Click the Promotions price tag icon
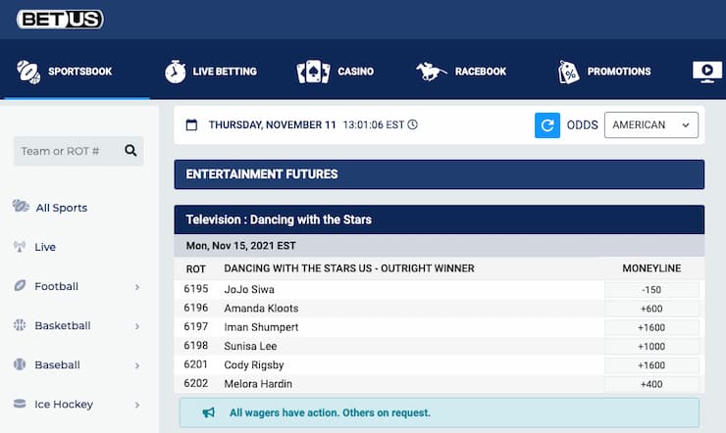726x433 pixels. click(x=569, y=72)
